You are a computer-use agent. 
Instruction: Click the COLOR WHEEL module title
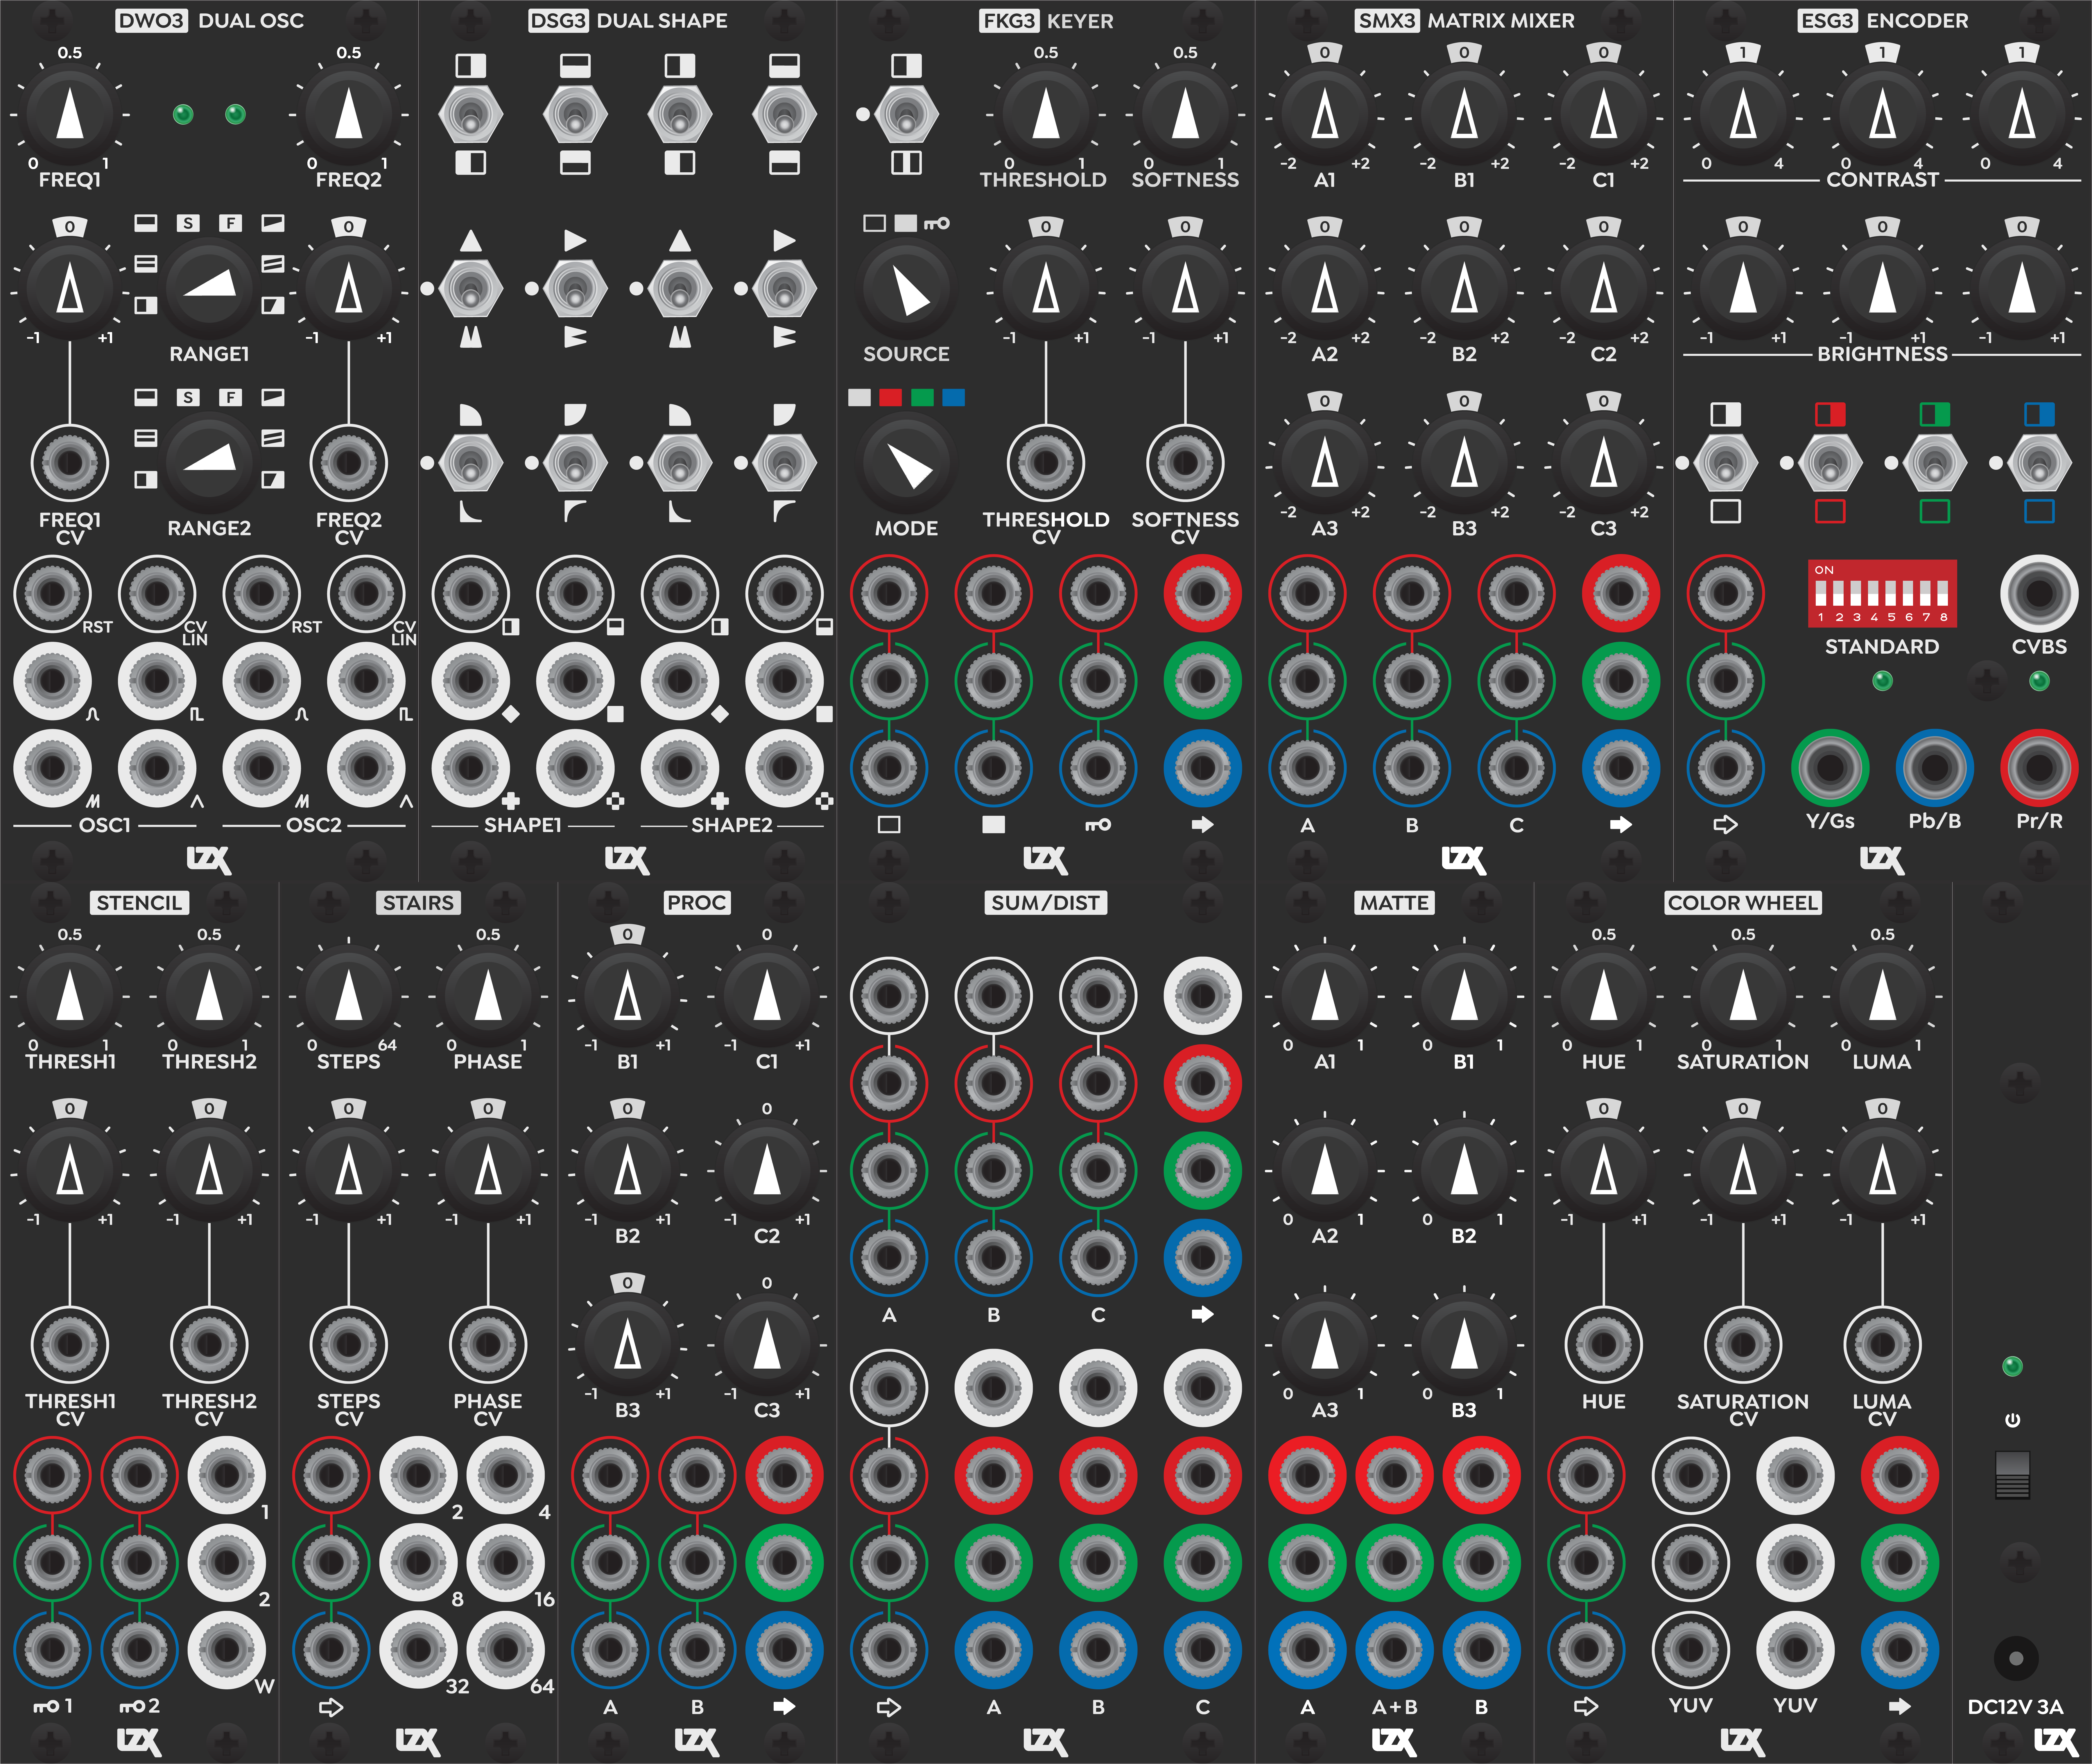click(x=1743, y=903)
